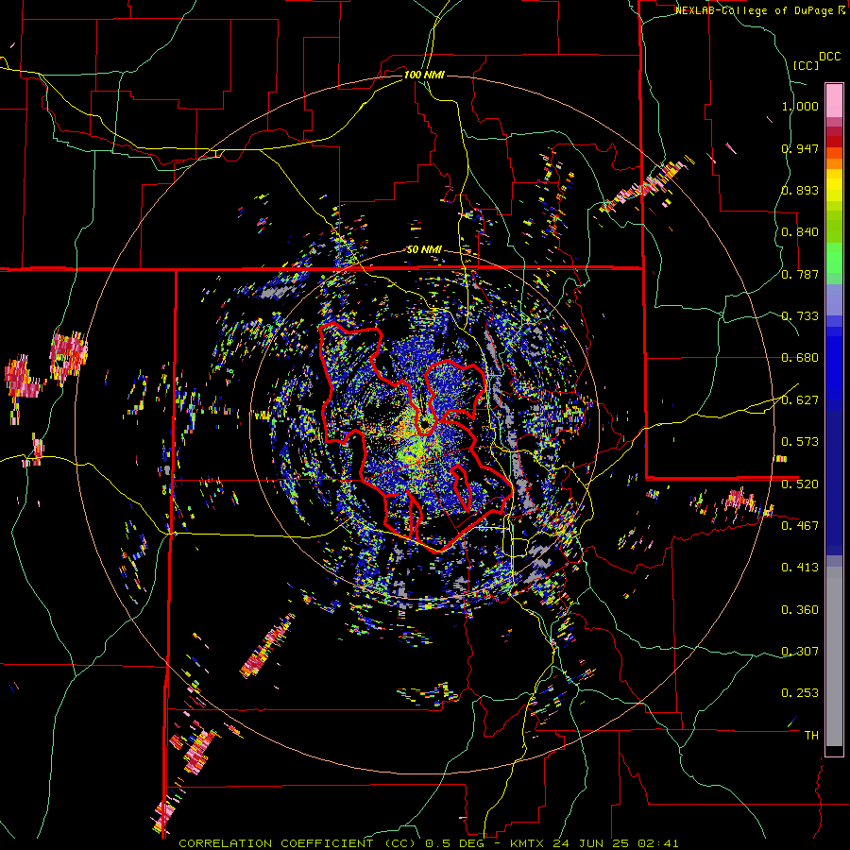The image size is (850, 850).
Task: Click the 0.787 scale value
Action: [x=800, y=274]
